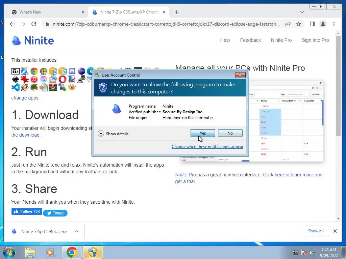Open the Windows Start menu
The width and height of the screenshot is (346, 259).
tap(9, 252)
